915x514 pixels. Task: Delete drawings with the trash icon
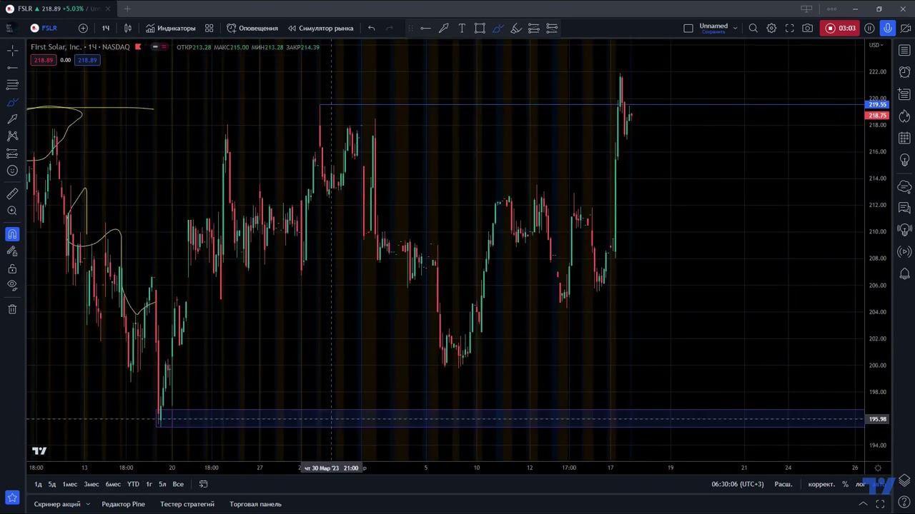point(12,309)
